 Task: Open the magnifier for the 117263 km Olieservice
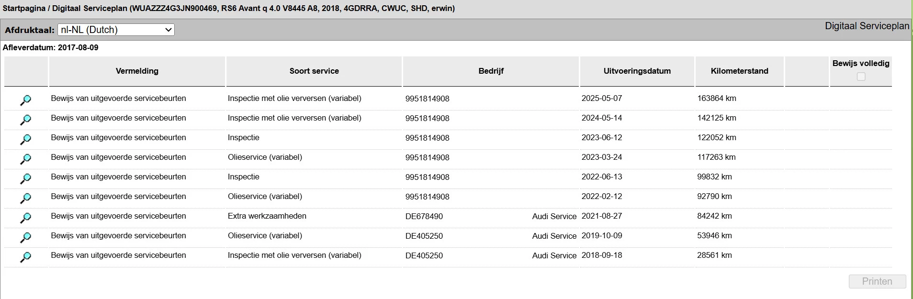click(25, 159)
